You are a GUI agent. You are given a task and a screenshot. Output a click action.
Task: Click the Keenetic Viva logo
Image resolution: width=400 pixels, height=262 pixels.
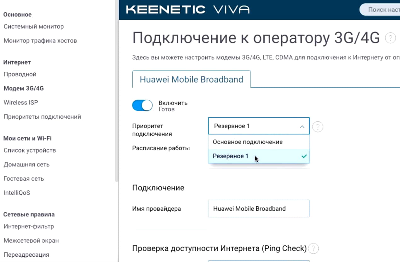188,9
